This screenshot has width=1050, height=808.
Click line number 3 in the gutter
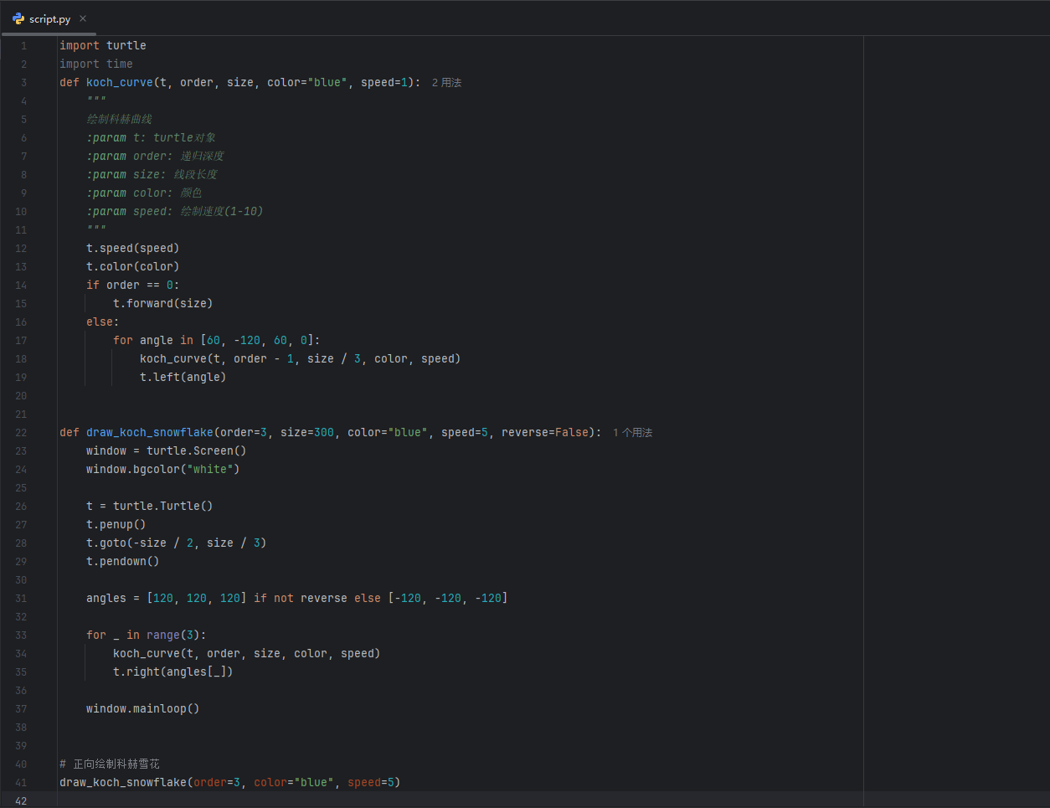pyautogui.click(x=23, y=83)
